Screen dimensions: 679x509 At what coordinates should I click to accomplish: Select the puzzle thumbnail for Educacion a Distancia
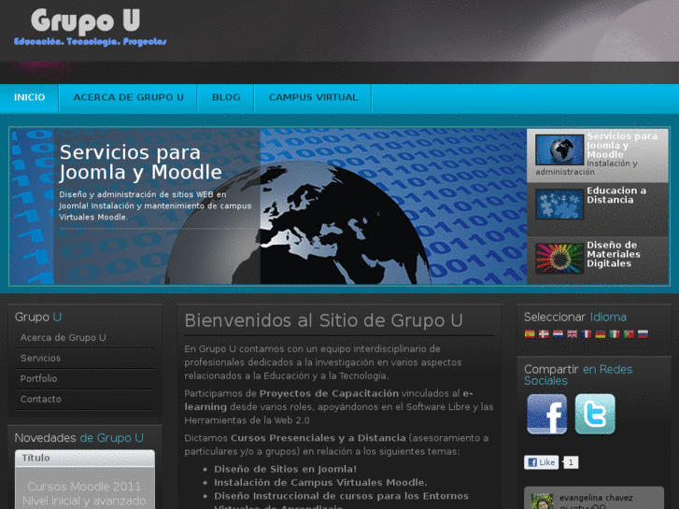click(559, 204)
